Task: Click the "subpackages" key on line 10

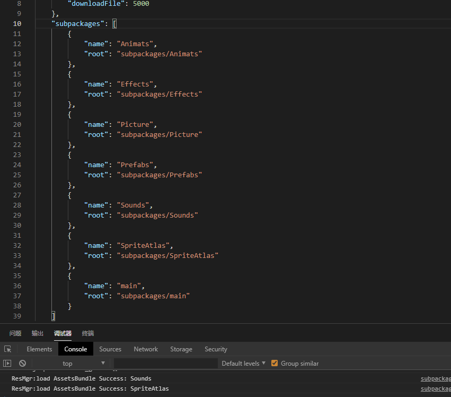Action: pyautogui.click(x=77, y=24)
